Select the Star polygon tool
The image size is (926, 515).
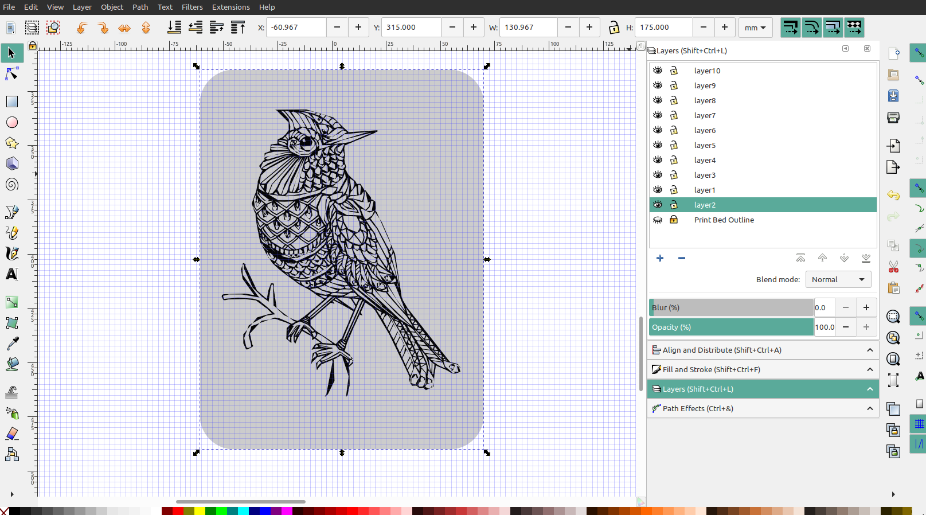click(x=11, y=143)
